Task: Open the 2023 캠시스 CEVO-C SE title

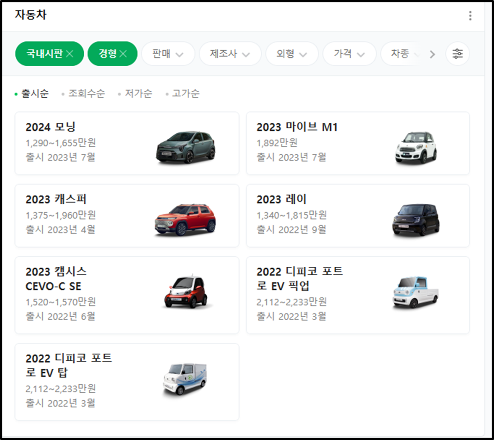Action: click(56, 279)
